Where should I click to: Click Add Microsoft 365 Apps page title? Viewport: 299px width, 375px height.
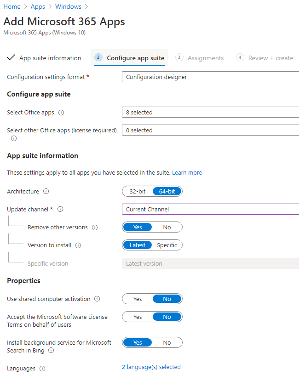click(x=64, y=22)
